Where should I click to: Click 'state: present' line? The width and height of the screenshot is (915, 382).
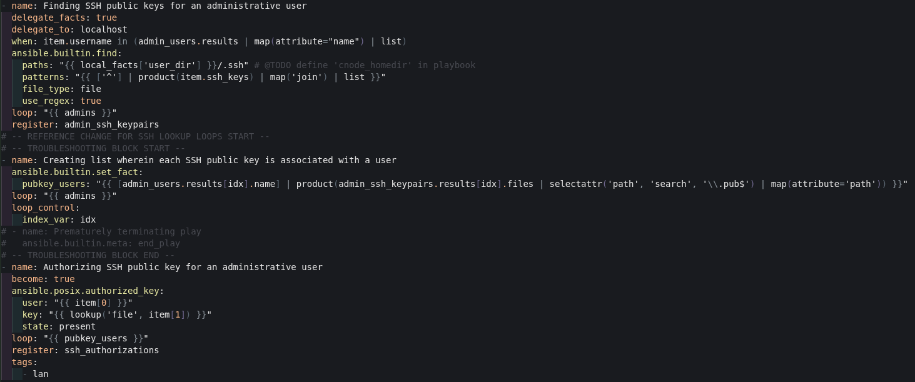click(x=59, y=326)
